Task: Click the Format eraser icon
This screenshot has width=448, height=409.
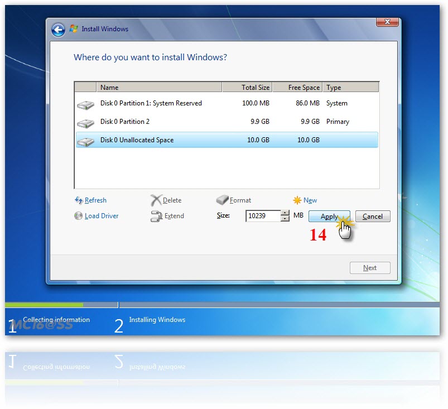Action: 222,200
